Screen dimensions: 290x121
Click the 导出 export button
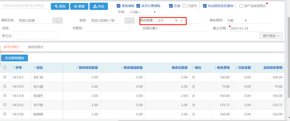(99, 6)
